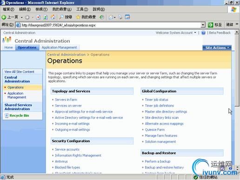Screen dimensions: 240x180
Task: Open the address bar dropdown arrow
Action: click(203, 25)
